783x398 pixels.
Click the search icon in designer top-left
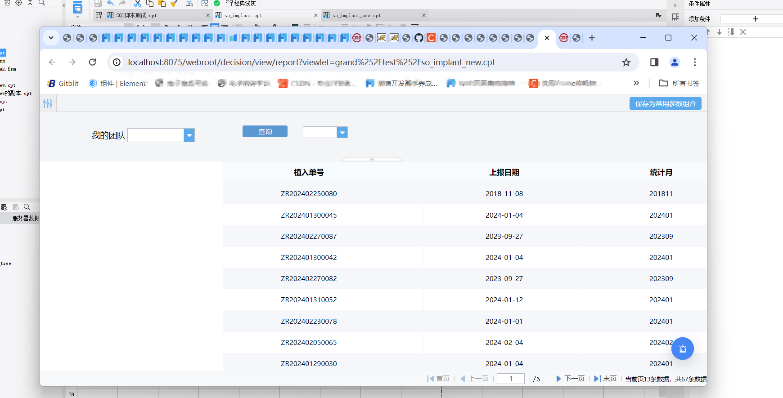coord(42,3)
